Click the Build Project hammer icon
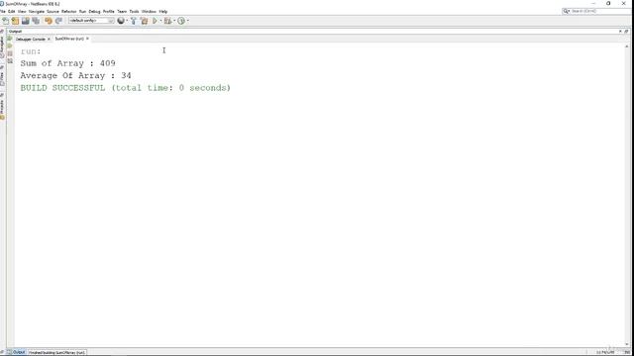634x356 pixels. pos(134,21)
